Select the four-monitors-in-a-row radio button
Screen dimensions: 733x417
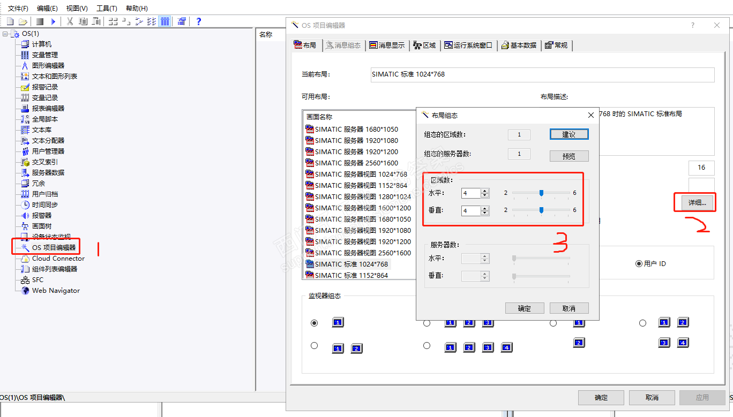pyautogui.click(x=427, y=346)
